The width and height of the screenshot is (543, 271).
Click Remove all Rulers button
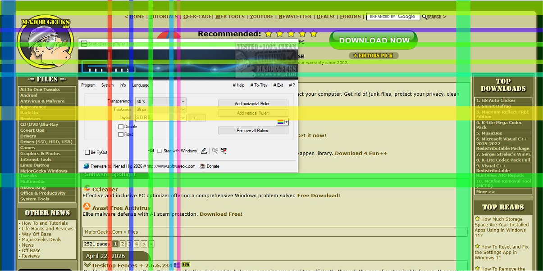click(253, 130)
